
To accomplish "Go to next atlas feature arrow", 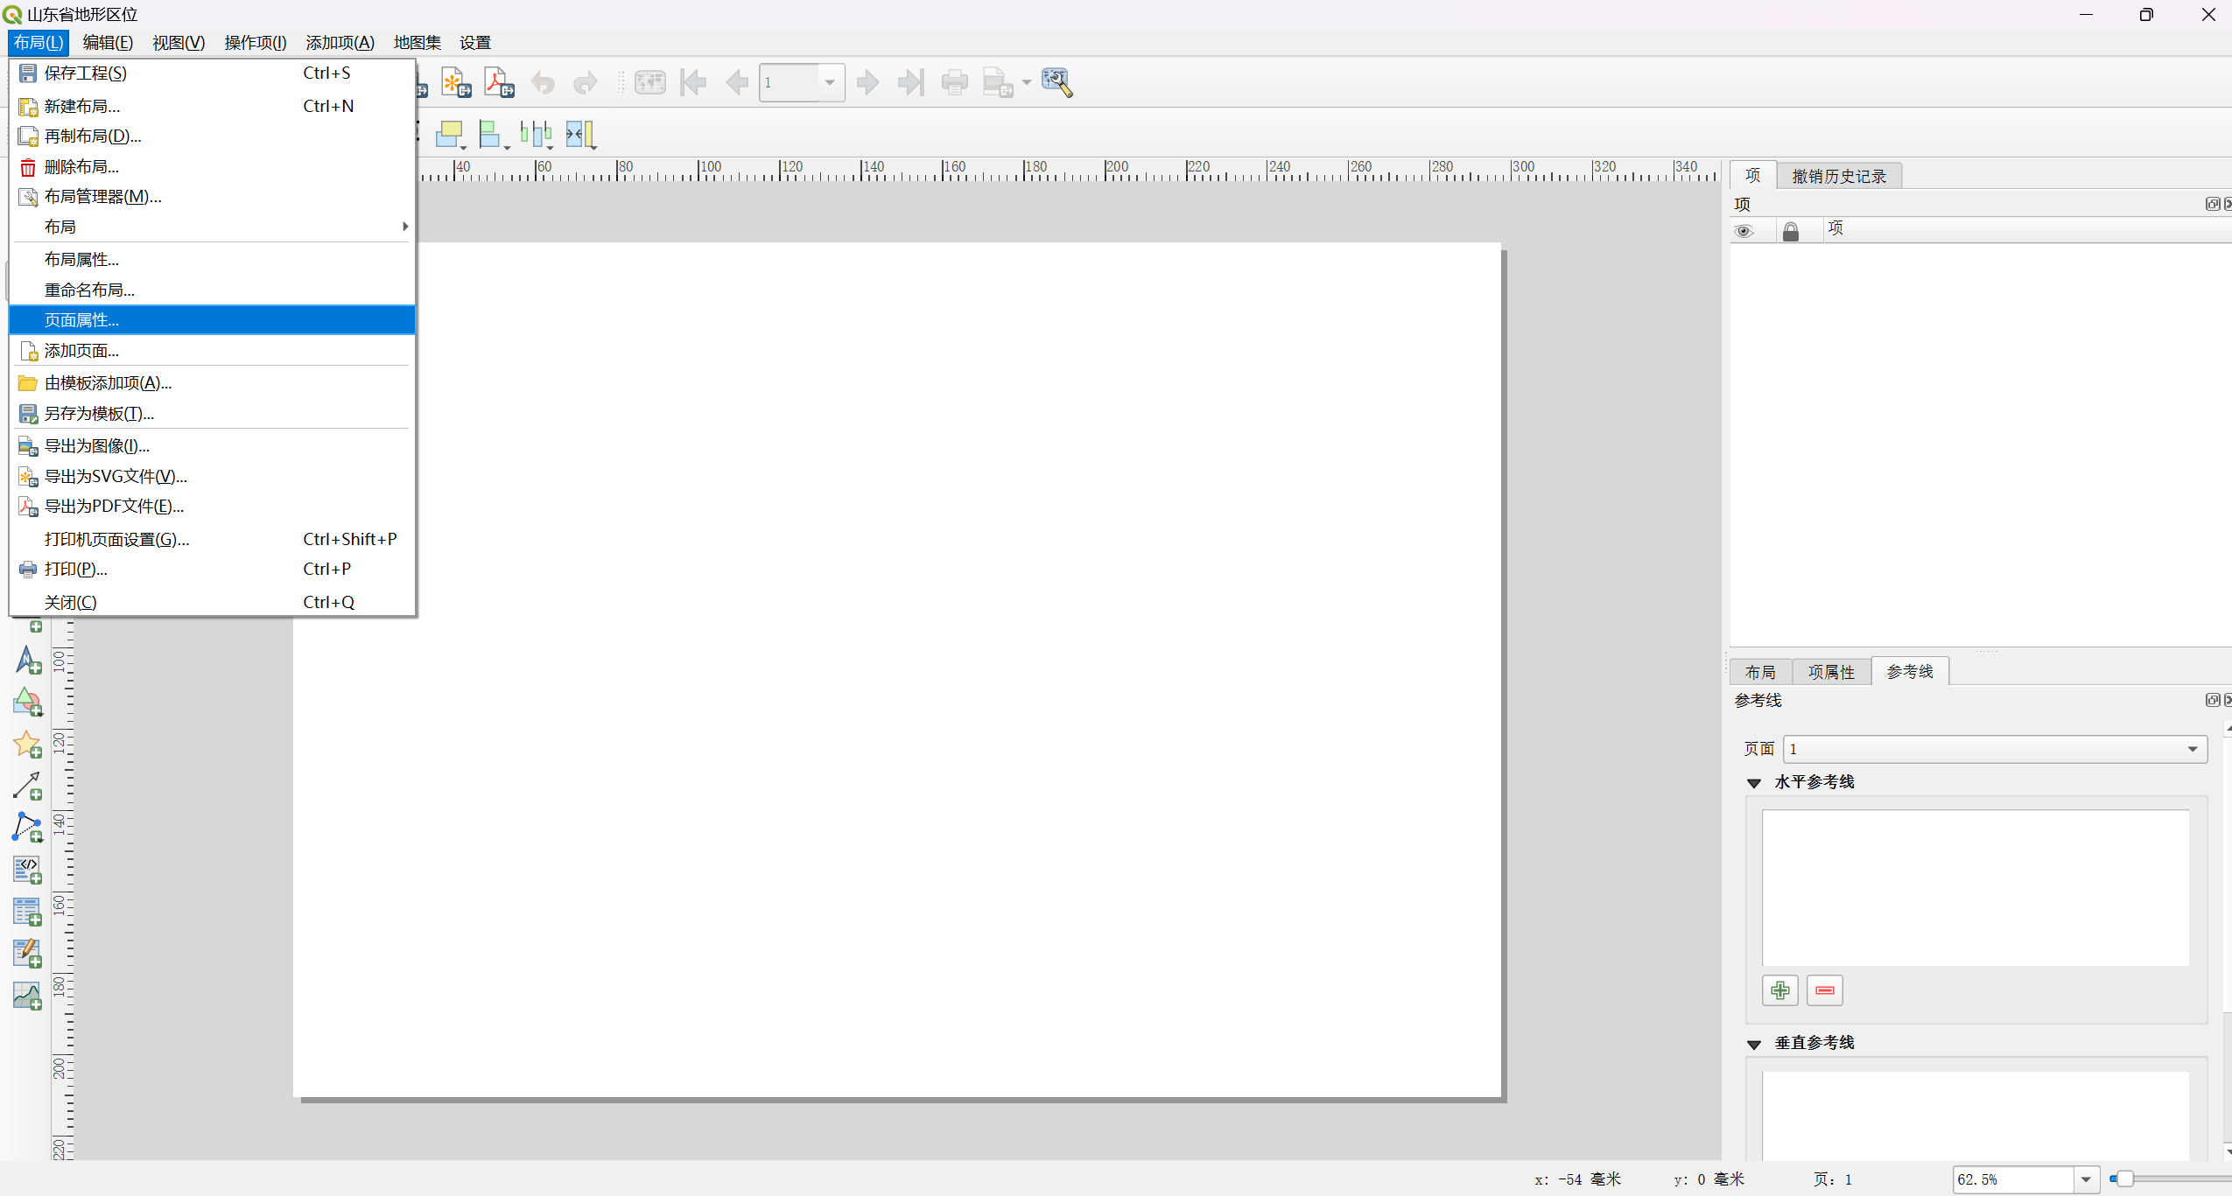I will [x=867, y=83].
